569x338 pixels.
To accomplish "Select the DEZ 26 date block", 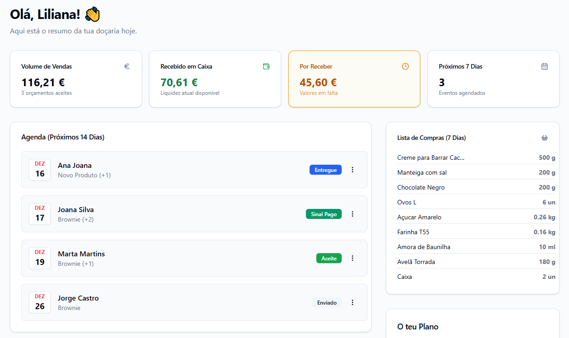I will coord(40,302).
